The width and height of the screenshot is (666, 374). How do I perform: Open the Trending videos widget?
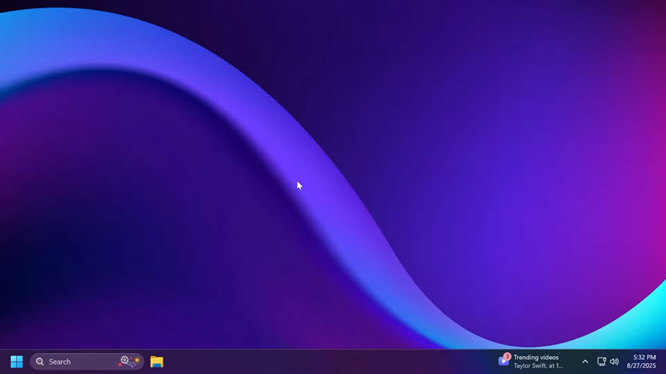point(531,362)
